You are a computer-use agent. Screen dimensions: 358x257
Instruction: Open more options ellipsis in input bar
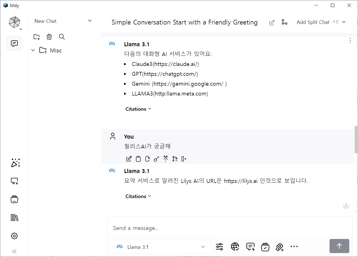[294, 247]
